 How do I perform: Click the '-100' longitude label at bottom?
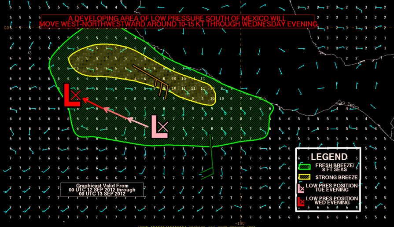coord(239,223)
